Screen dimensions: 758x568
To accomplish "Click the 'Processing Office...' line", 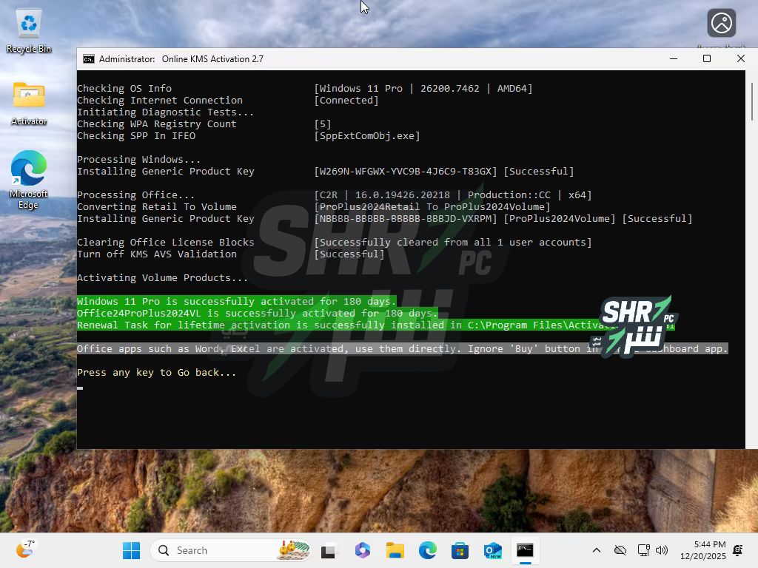I will point(135,195).
